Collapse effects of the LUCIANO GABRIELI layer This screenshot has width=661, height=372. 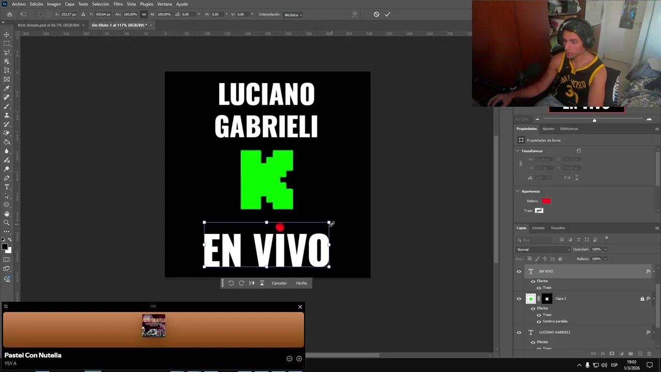[654, 332]
